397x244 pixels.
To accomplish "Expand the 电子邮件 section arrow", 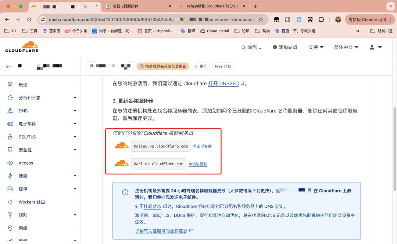I will click(75, 123).
